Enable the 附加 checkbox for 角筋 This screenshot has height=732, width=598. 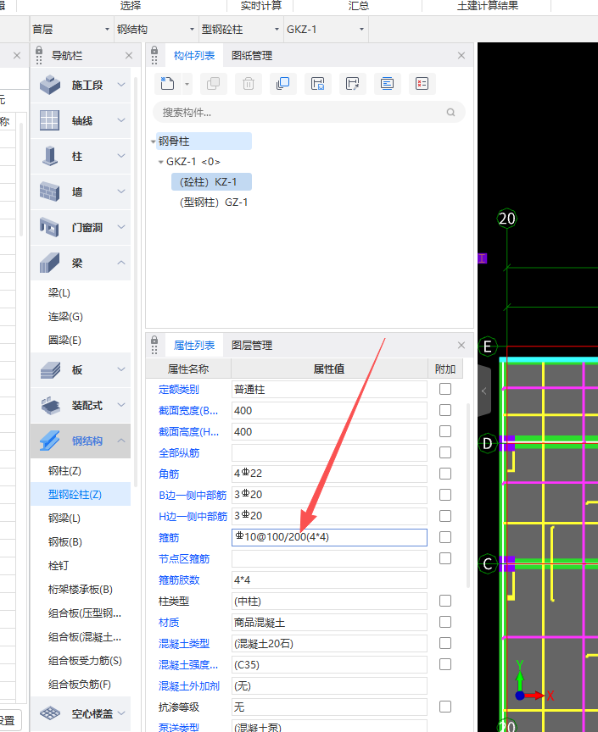click(445, 474)
